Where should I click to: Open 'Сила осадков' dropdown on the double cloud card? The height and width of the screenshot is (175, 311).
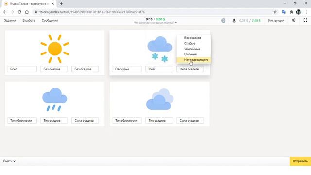pos(190,121)
